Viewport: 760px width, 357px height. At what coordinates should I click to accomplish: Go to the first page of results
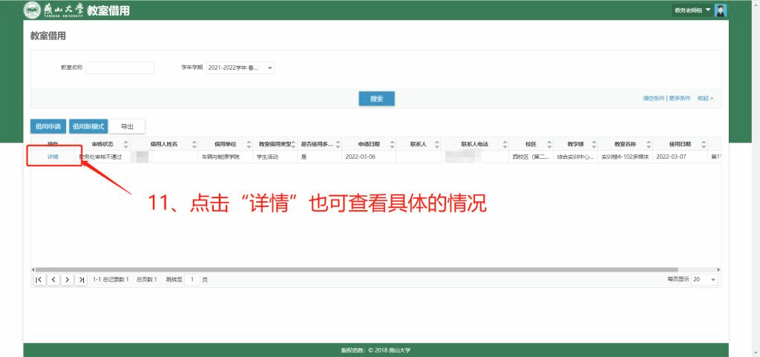39,279
